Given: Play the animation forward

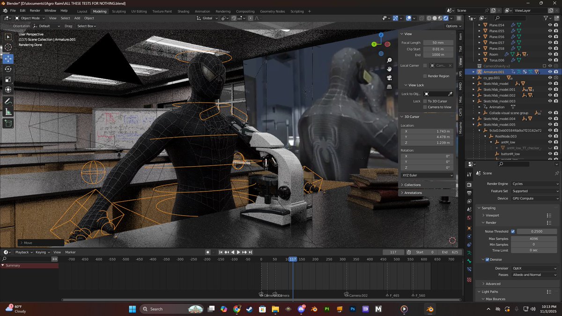Looking at the screenshot, I should [x=238, y=252].
